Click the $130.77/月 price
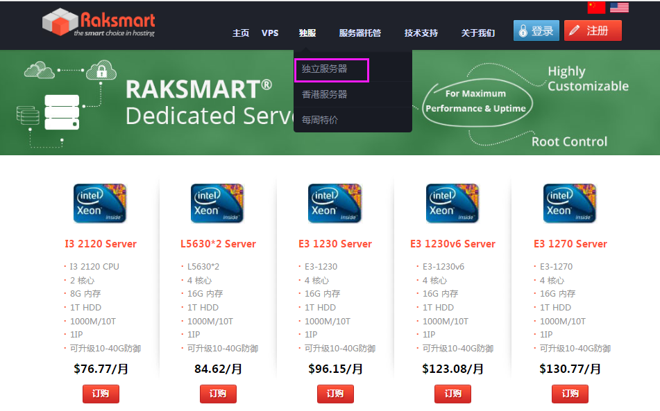Viewport: 660px width, 411px height. click(x=570, y=369)
